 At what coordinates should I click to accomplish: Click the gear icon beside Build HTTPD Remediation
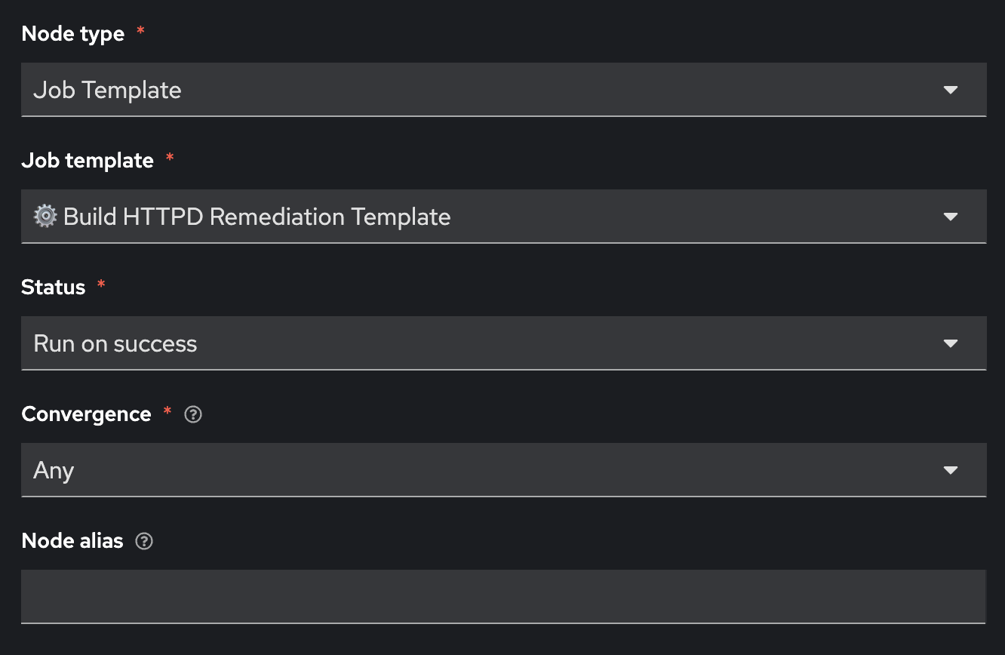point(45,217)
